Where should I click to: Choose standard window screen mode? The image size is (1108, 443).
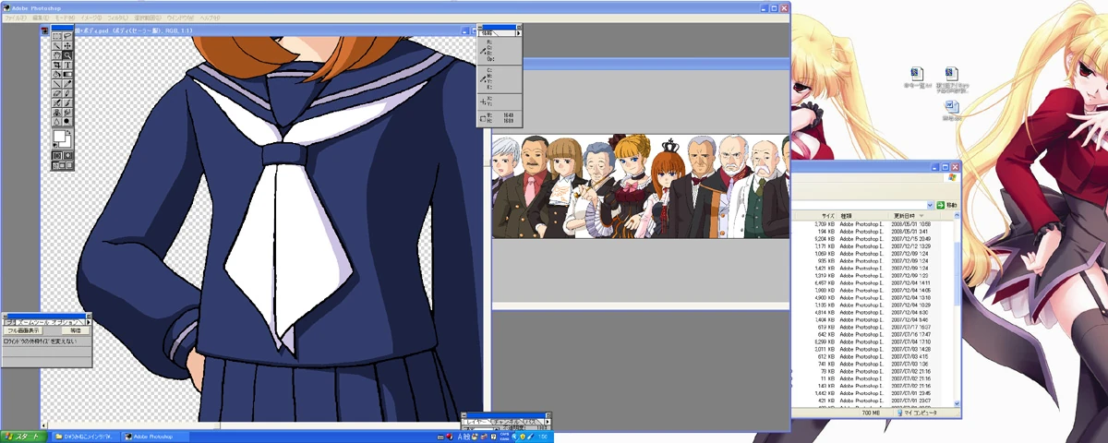pyautogui.click(x=54, y=165)
